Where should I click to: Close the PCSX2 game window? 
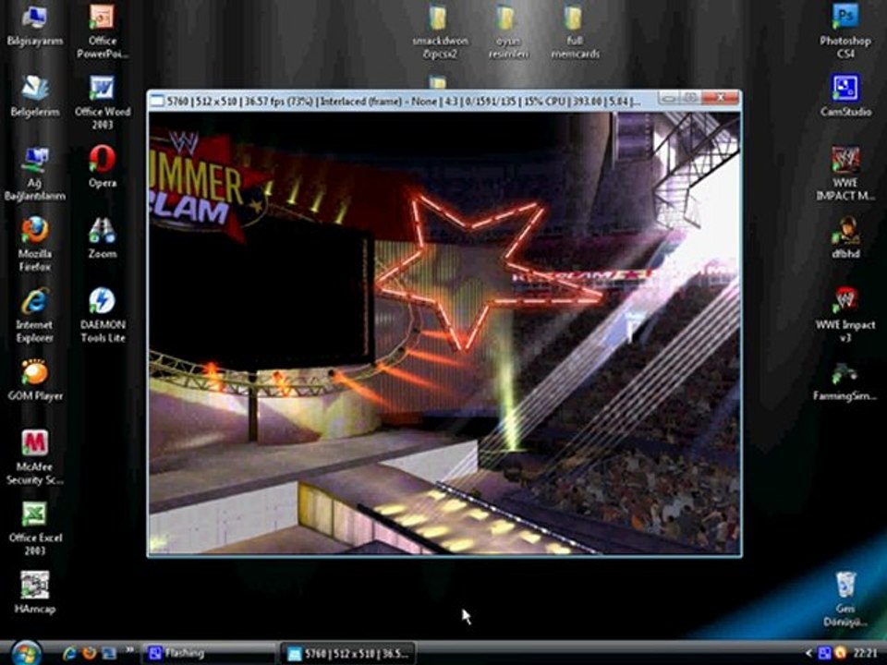click(720, 99)
